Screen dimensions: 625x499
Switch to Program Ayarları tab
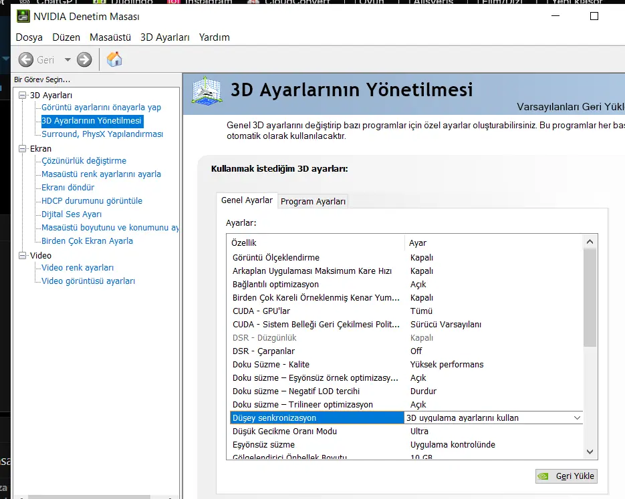(313, 202)
